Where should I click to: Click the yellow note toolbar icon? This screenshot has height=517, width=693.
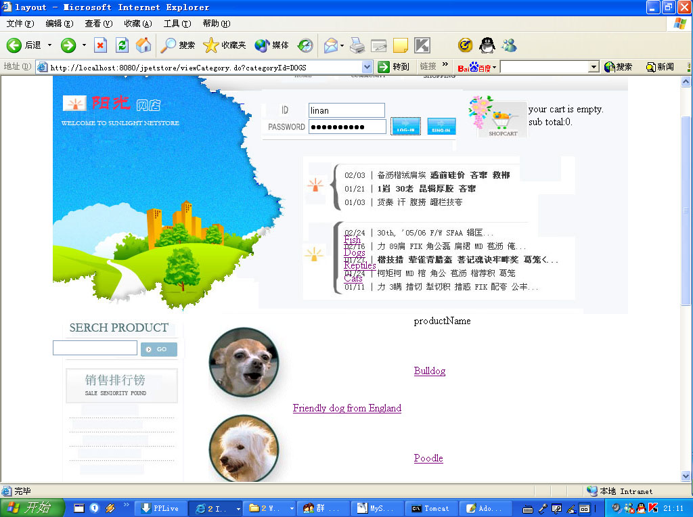401,45
